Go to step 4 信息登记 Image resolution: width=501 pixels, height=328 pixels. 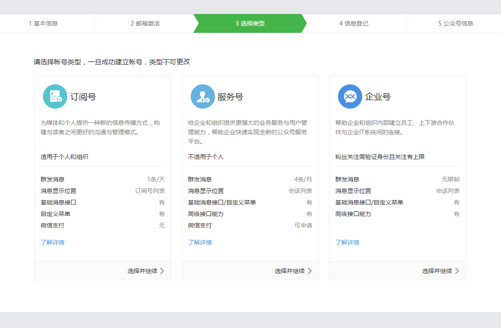point(354,23)
